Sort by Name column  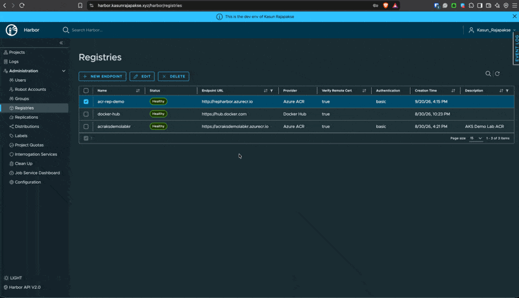coord(138,91)
